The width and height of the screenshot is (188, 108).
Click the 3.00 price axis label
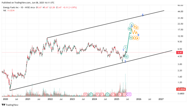pyautogui.click(x=180, y=64)
